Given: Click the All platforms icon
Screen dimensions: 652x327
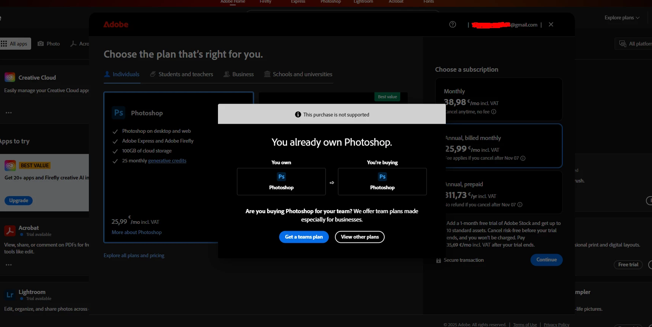Looking at the screenshot, I should (623, 44).
